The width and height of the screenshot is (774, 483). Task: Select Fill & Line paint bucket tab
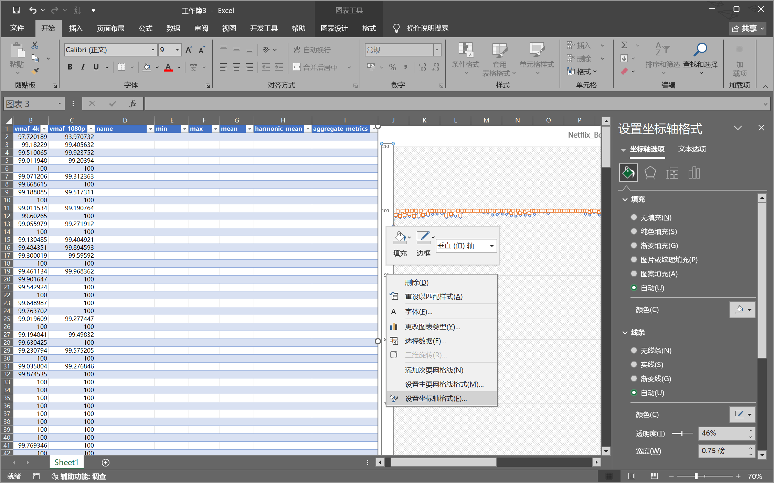(x=628, y=172)
